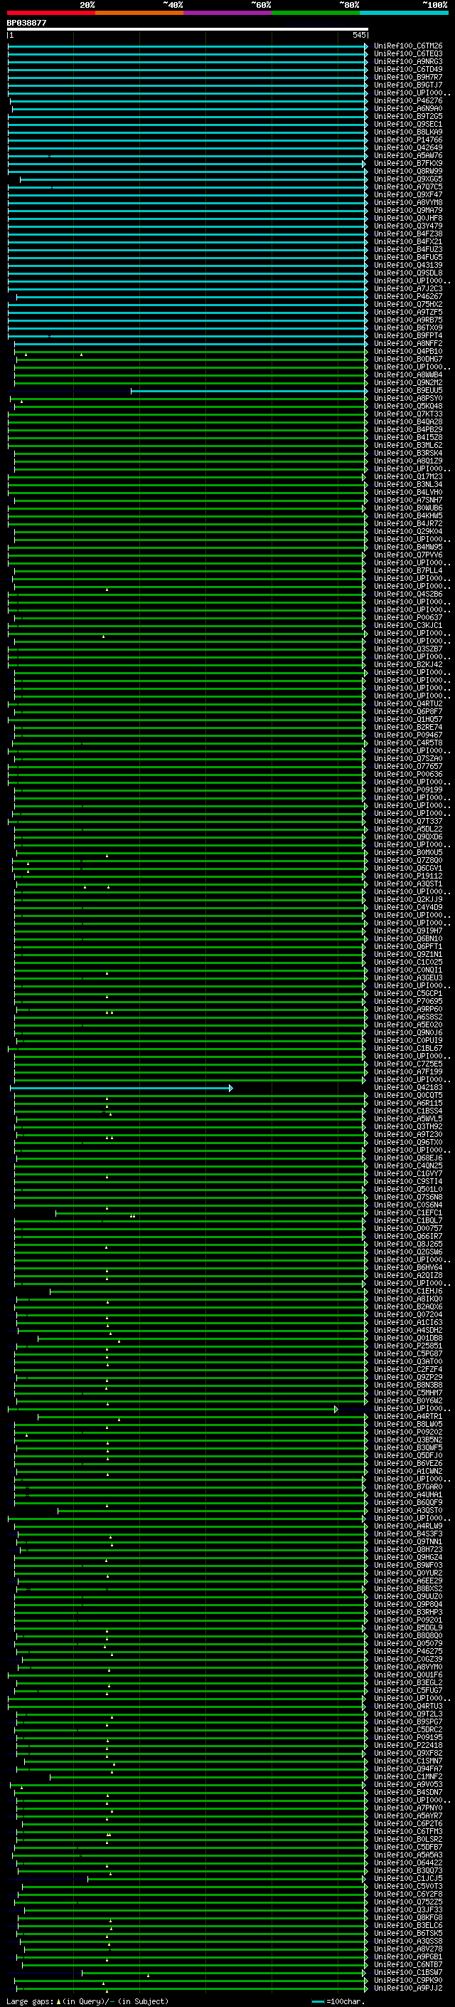The height and width of the screenshot is (2007, 455).
Task: Select hit label UniRef100_B7PLL4
Action: click(x=408, y=571)
